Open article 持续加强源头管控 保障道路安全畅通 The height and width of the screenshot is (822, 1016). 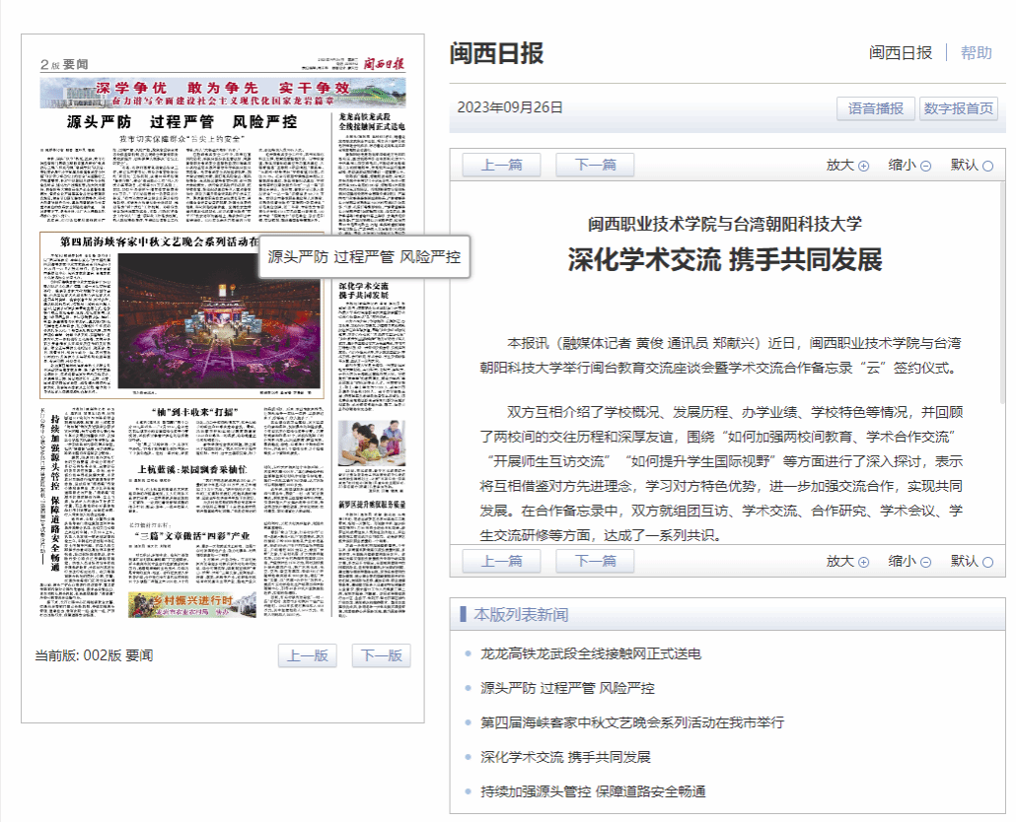(x=592, y=791)
